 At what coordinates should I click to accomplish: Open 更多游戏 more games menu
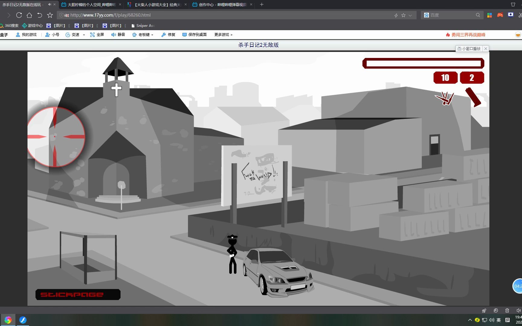[x=224, y=35]
